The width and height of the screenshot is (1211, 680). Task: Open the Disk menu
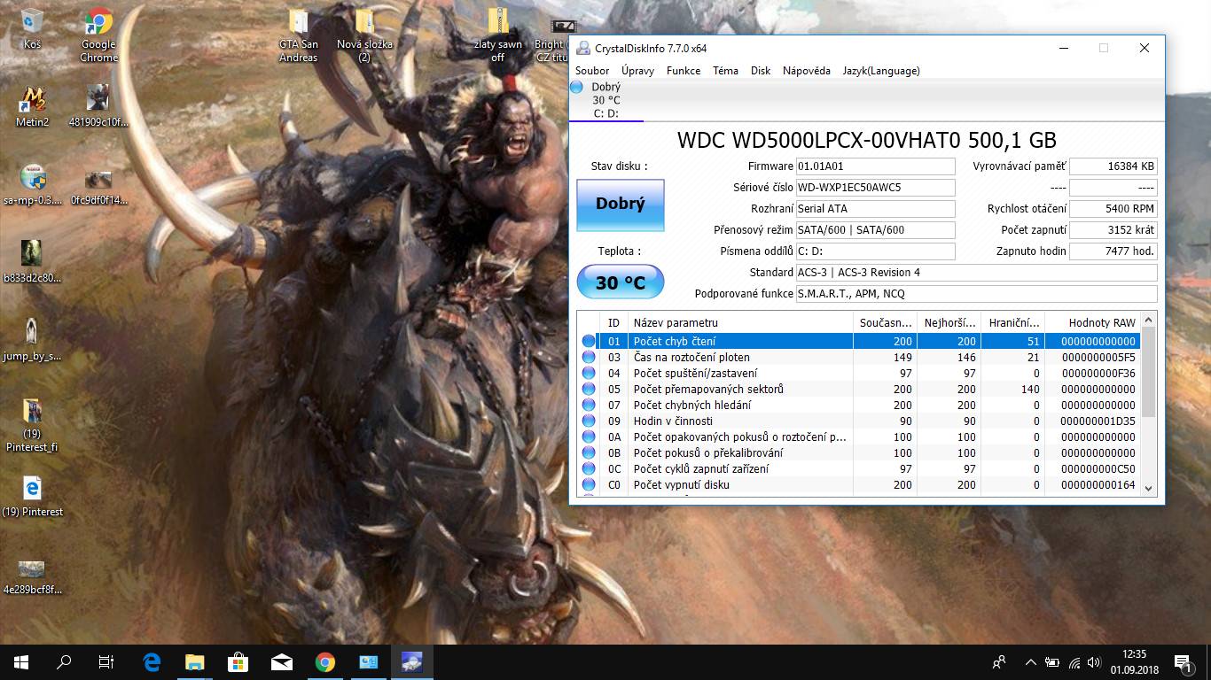point(761,71)
